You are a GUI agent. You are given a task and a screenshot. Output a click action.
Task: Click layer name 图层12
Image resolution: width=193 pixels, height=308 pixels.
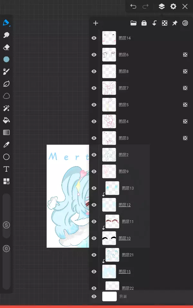pos(125,205)
